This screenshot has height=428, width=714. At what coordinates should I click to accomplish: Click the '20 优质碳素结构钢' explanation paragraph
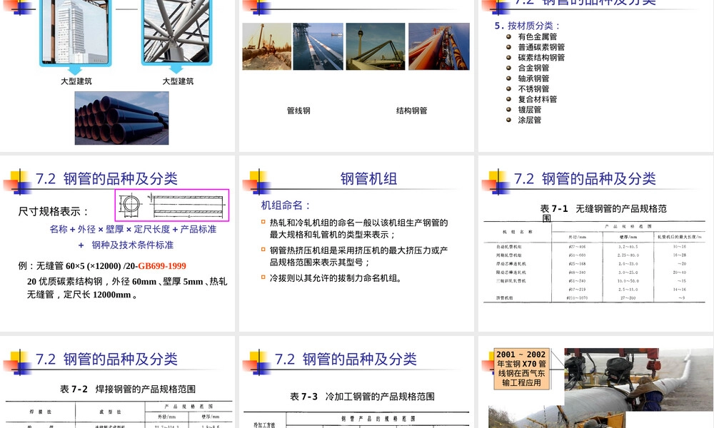click(x=127, y=288)
